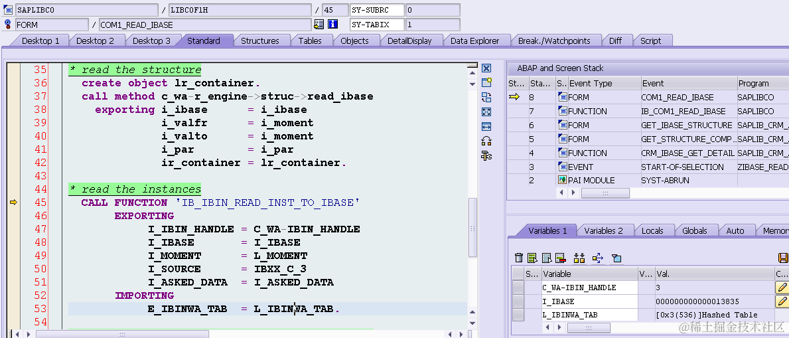
Task: Open the Script tab
Action: coord(650,41)
